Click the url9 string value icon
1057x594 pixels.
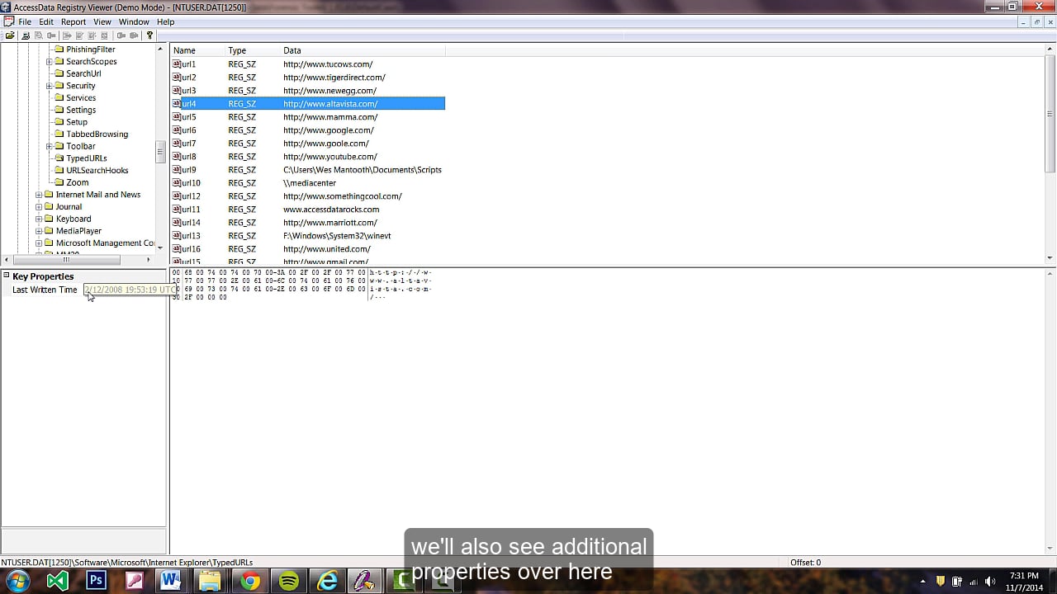[x=177, y=170]
